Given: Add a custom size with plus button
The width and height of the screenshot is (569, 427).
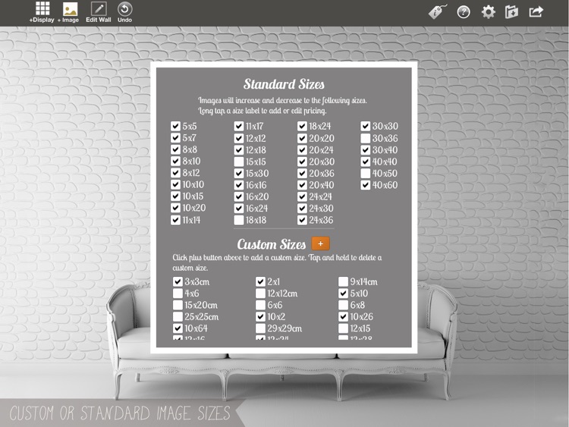Looking at the screenshot, I should coord(320,243).
